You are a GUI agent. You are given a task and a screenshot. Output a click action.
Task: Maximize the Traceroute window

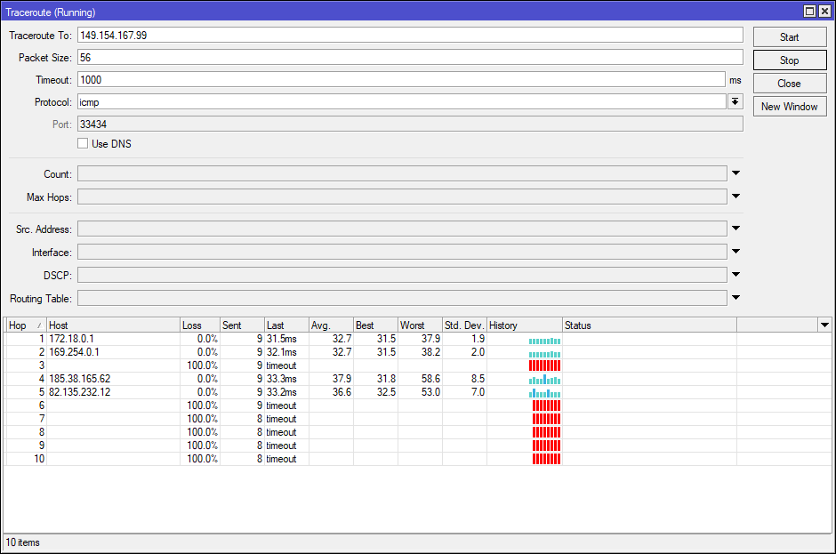[810, 12]
